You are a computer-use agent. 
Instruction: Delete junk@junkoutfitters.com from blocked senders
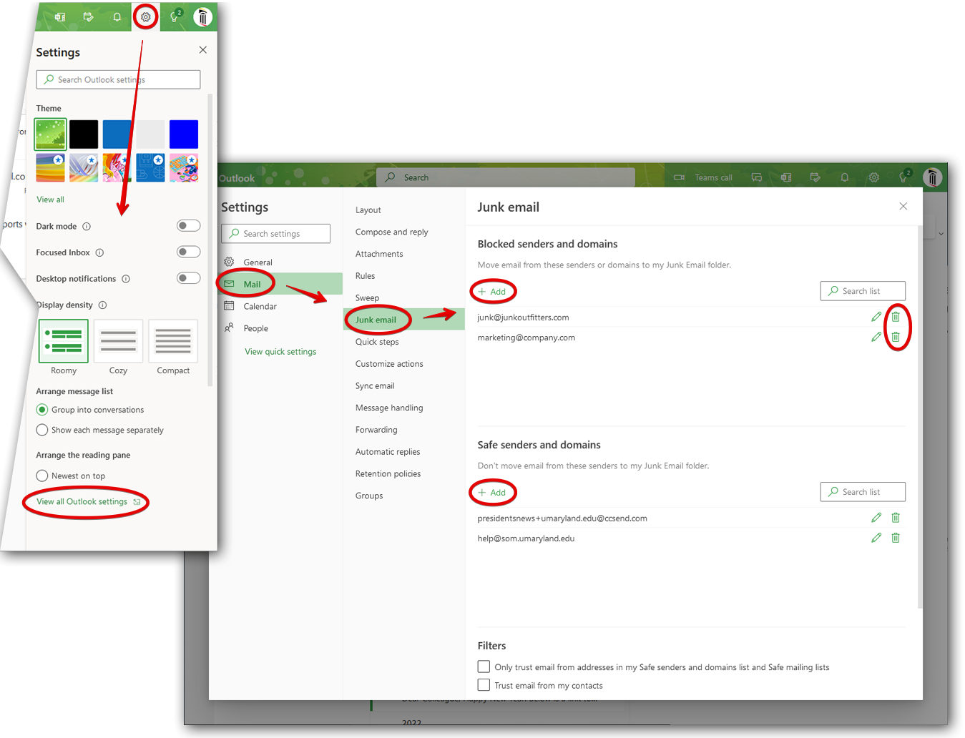896,317
